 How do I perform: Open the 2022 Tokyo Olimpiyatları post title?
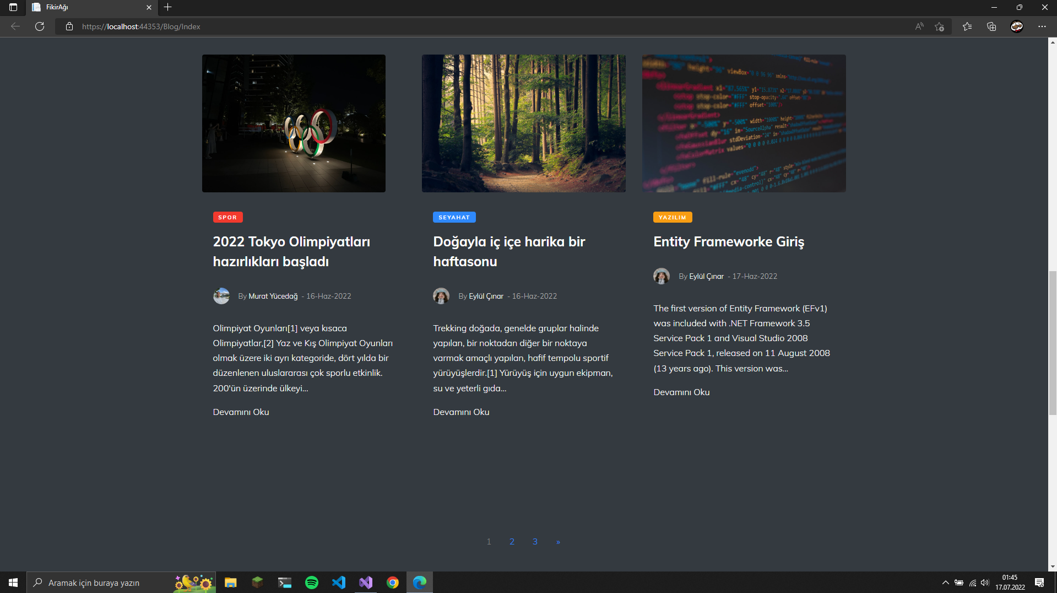(x=291, y=251)
